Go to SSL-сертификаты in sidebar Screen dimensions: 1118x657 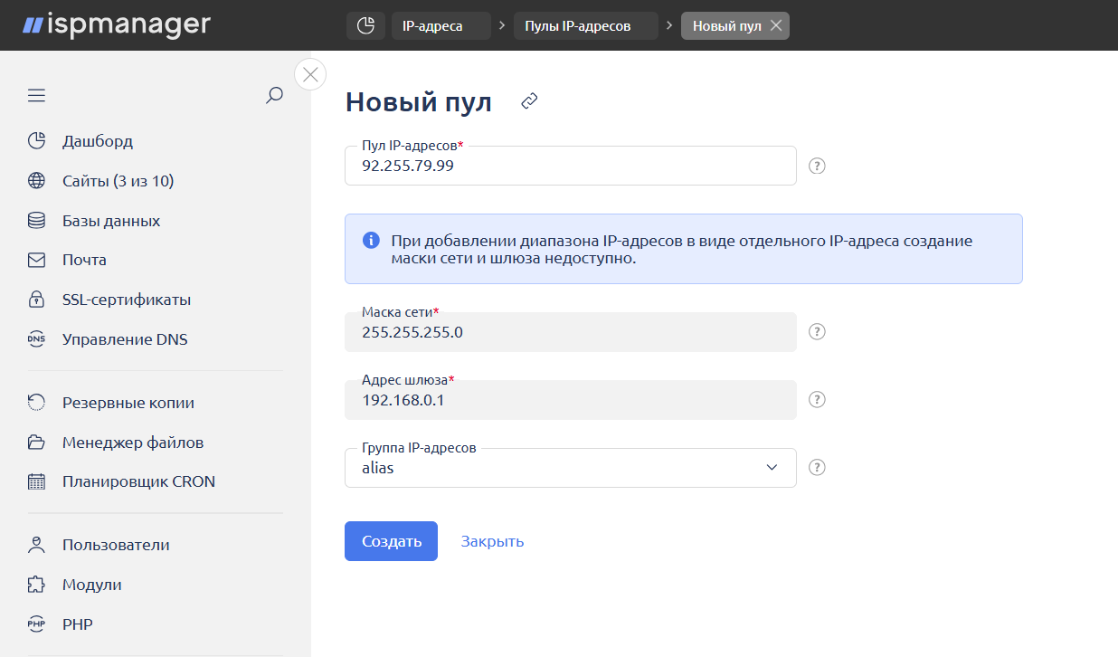click(x=126, y=300)
